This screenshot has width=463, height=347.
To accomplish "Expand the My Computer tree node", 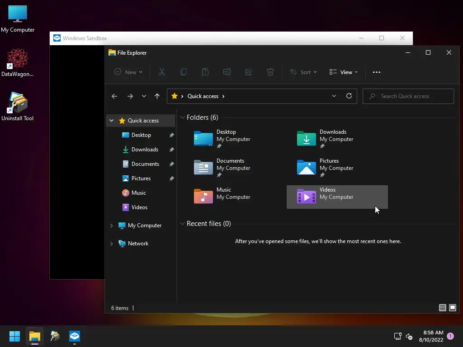I will pos(111,225).
